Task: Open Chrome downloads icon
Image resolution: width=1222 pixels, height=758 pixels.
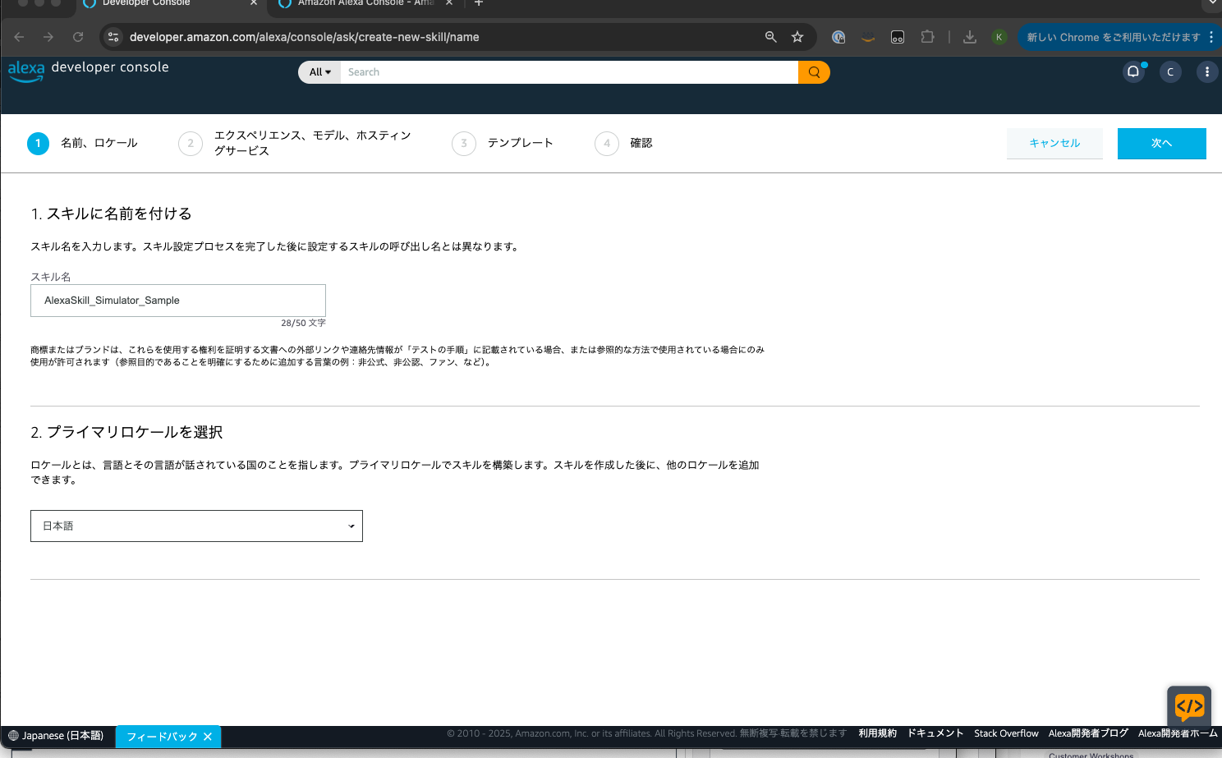Action: click(969, 36)
